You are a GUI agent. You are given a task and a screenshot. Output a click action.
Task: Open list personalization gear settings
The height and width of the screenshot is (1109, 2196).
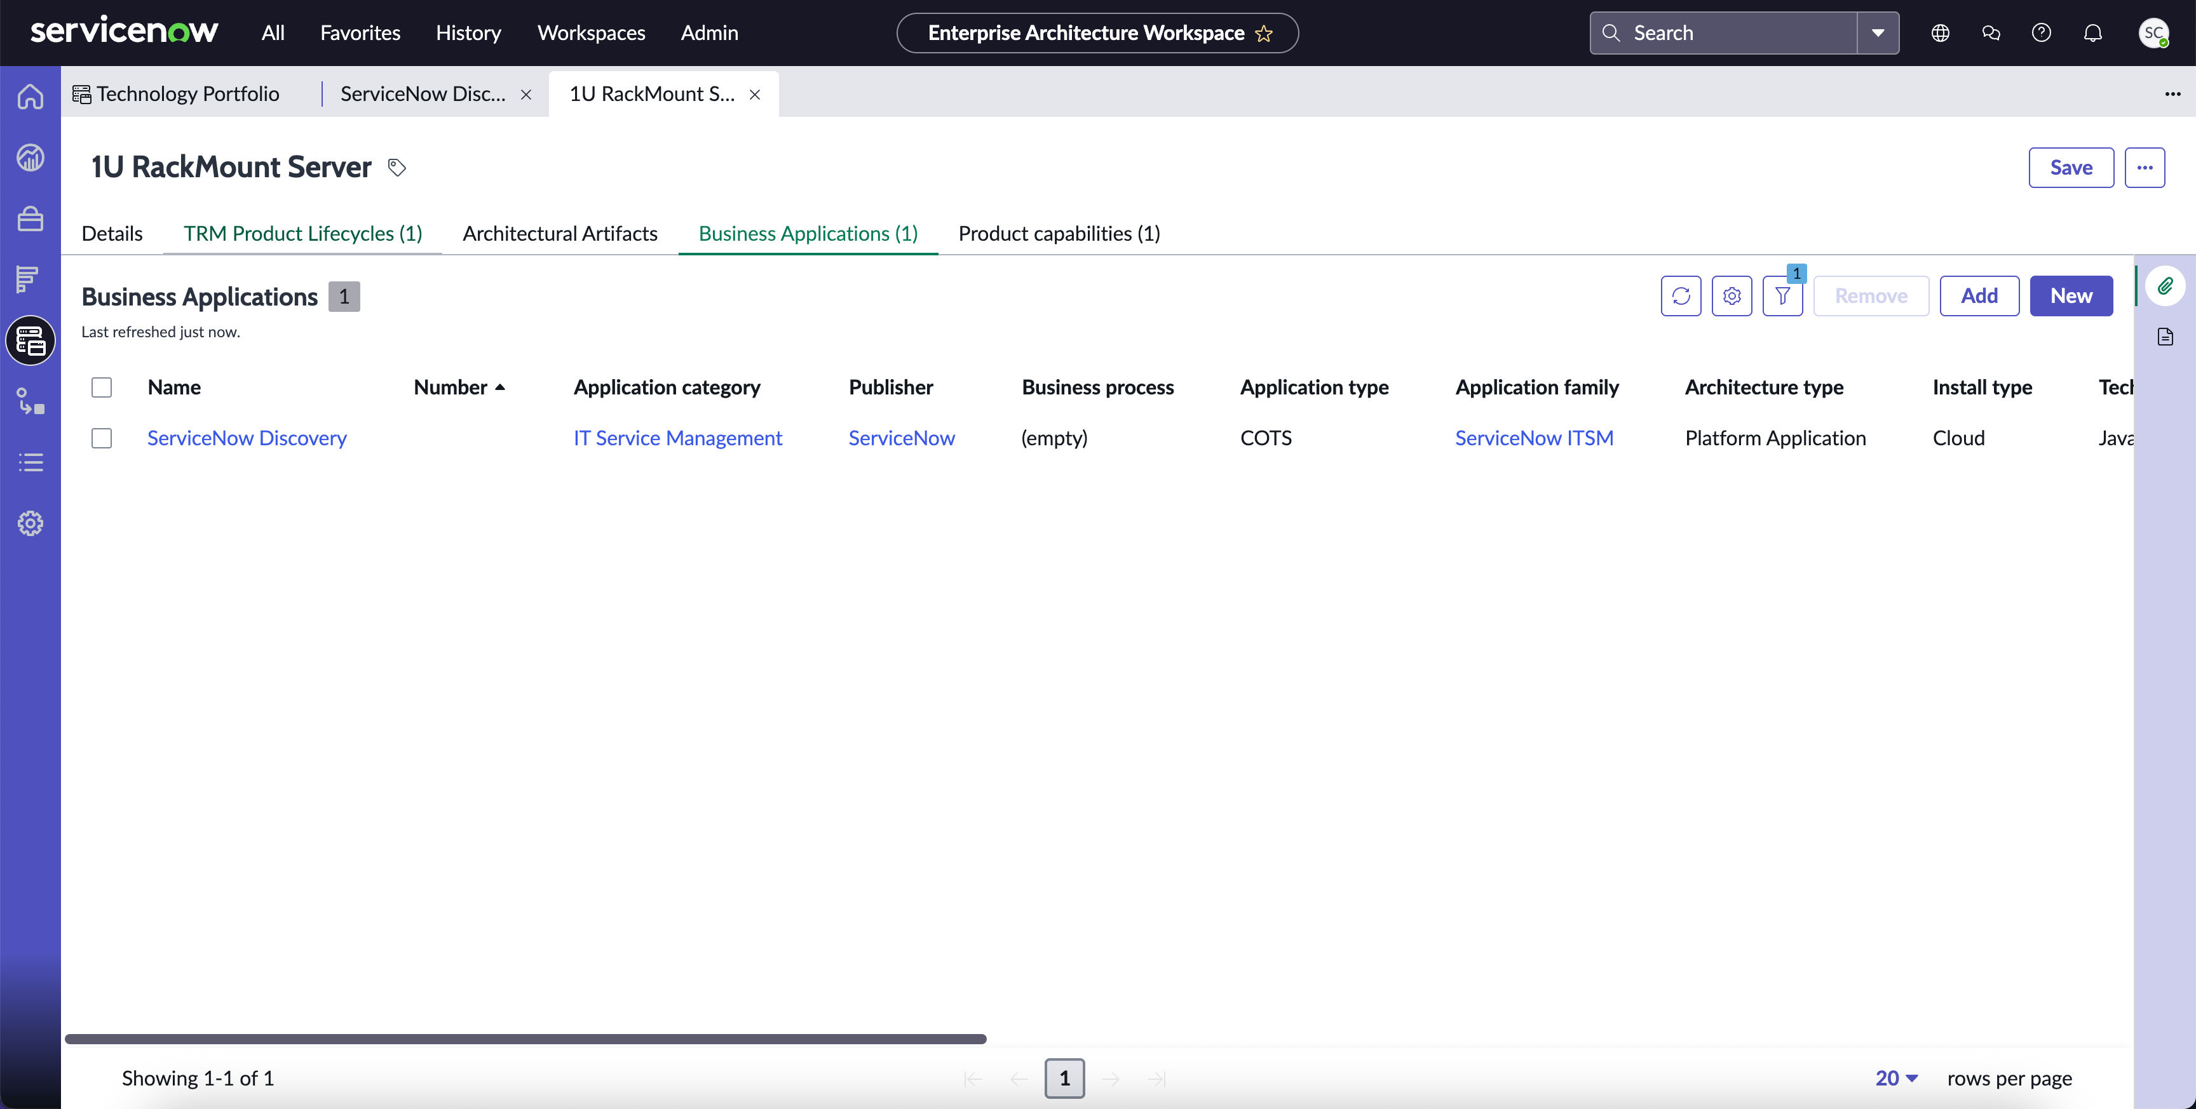point(1732,296)
